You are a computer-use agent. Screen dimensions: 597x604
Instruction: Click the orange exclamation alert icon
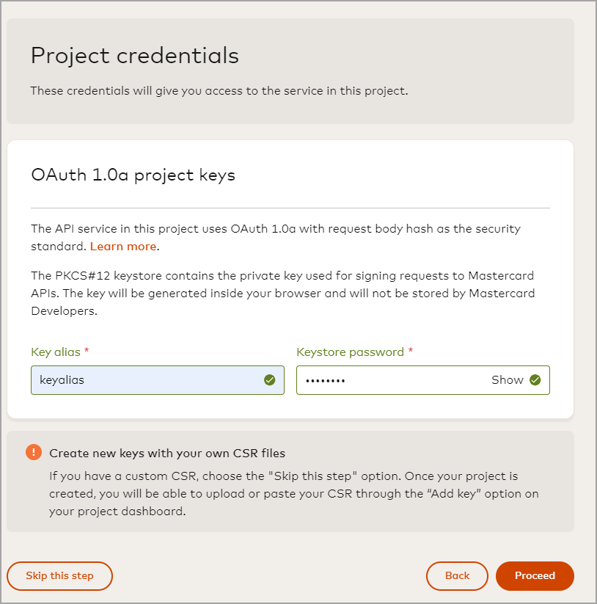(34, 452)
